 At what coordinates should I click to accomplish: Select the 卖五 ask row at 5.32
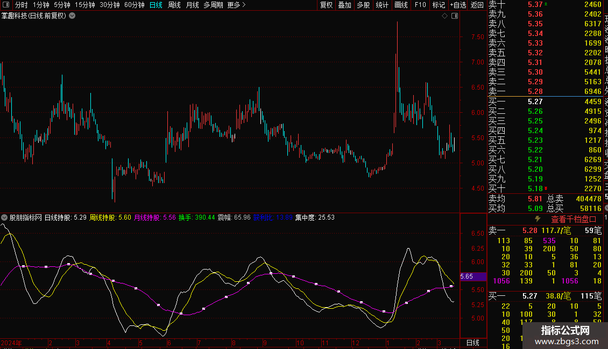(545, 53)
